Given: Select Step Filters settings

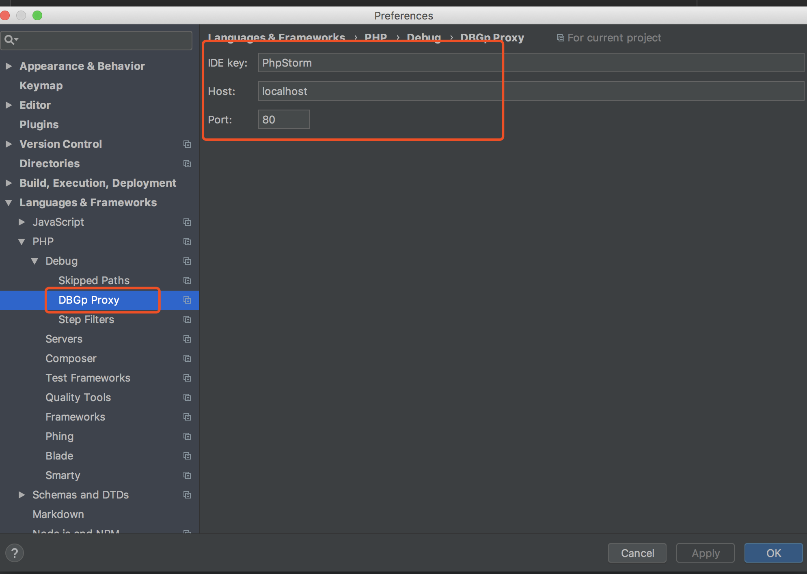Looking at the screenshot, I should point(86,319).
